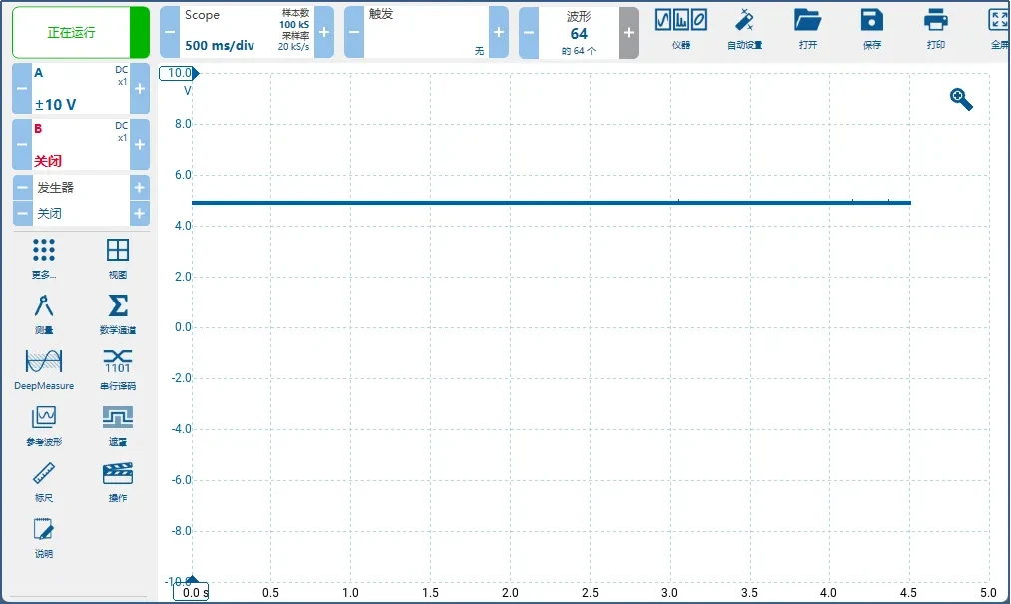Open the 遮罩 masks tool
This screenshot has height=604, width=1011.
(x=117, y=424)
